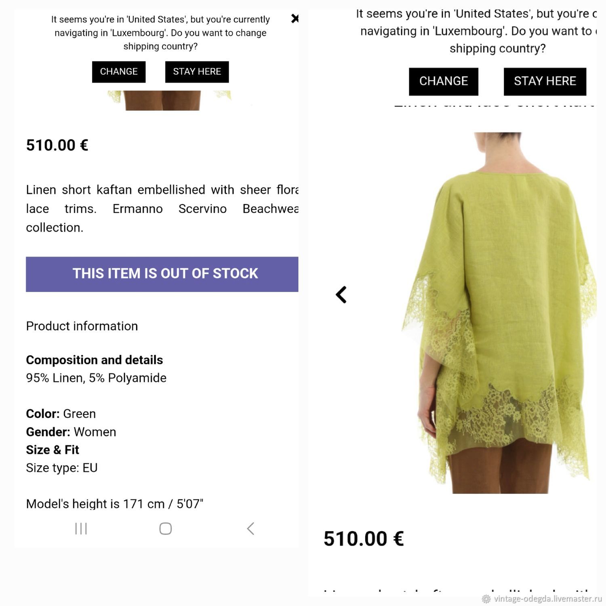Select the Composition and details section

[95, 360]
